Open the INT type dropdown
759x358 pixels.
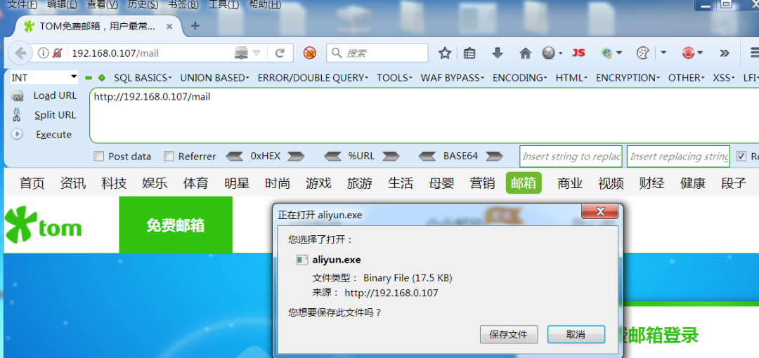click(44, 77)
